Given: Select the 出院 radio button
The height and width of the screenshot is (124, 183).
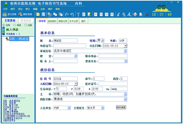Looking at the screenshot, I should [x=26, y=25].
